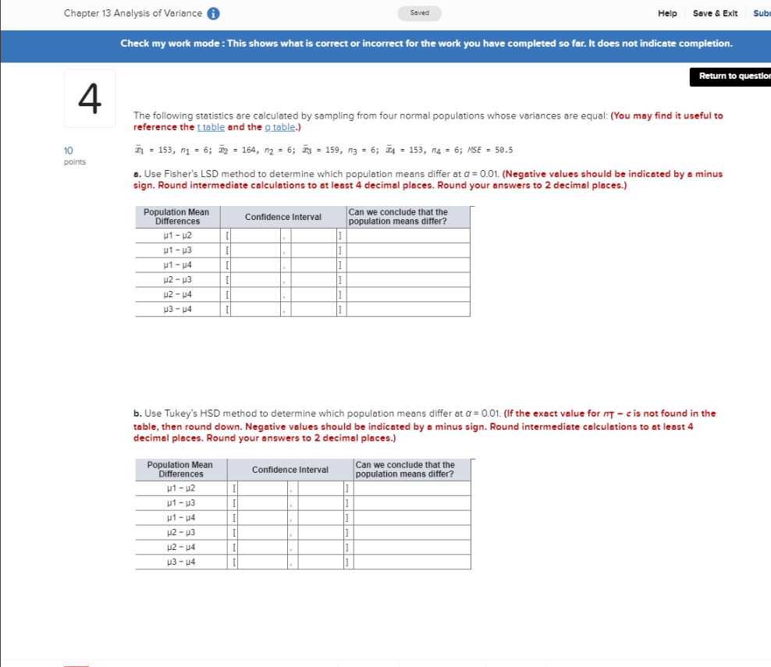Open LSD conclusion dropdown for μ1 − μ4
Screen dimensions: 771x667
(408, 265)
